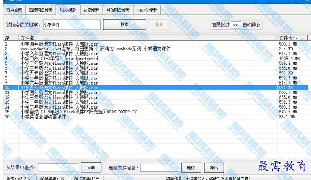Click the 导出 button
The width and height of the screenshot is (311, 180).
(x=214, y=168)
